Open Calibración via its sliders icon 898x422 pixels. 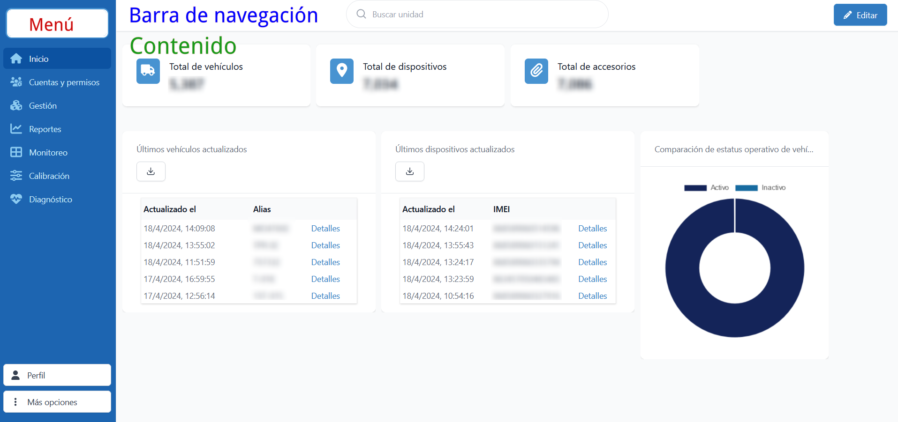coord(16,176)
